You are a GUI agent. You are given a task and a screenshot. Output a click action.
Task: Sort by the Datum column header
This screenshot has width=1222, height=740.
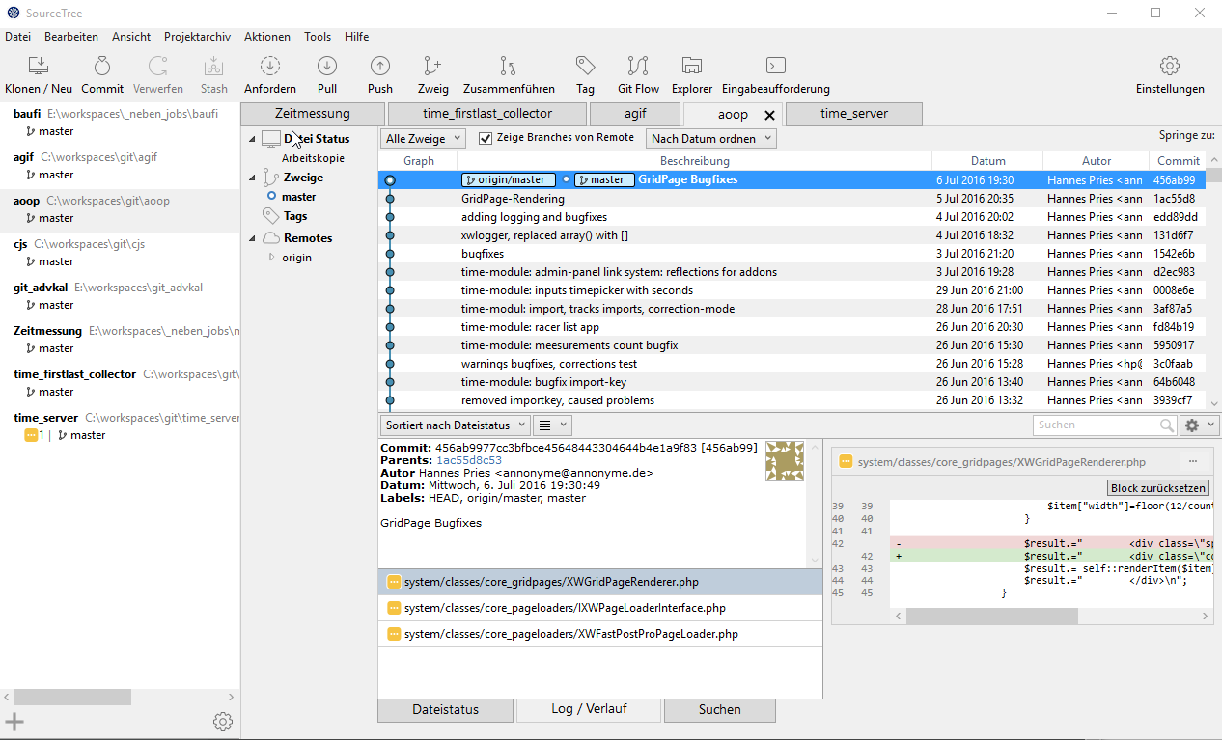[x=987, y=161]
